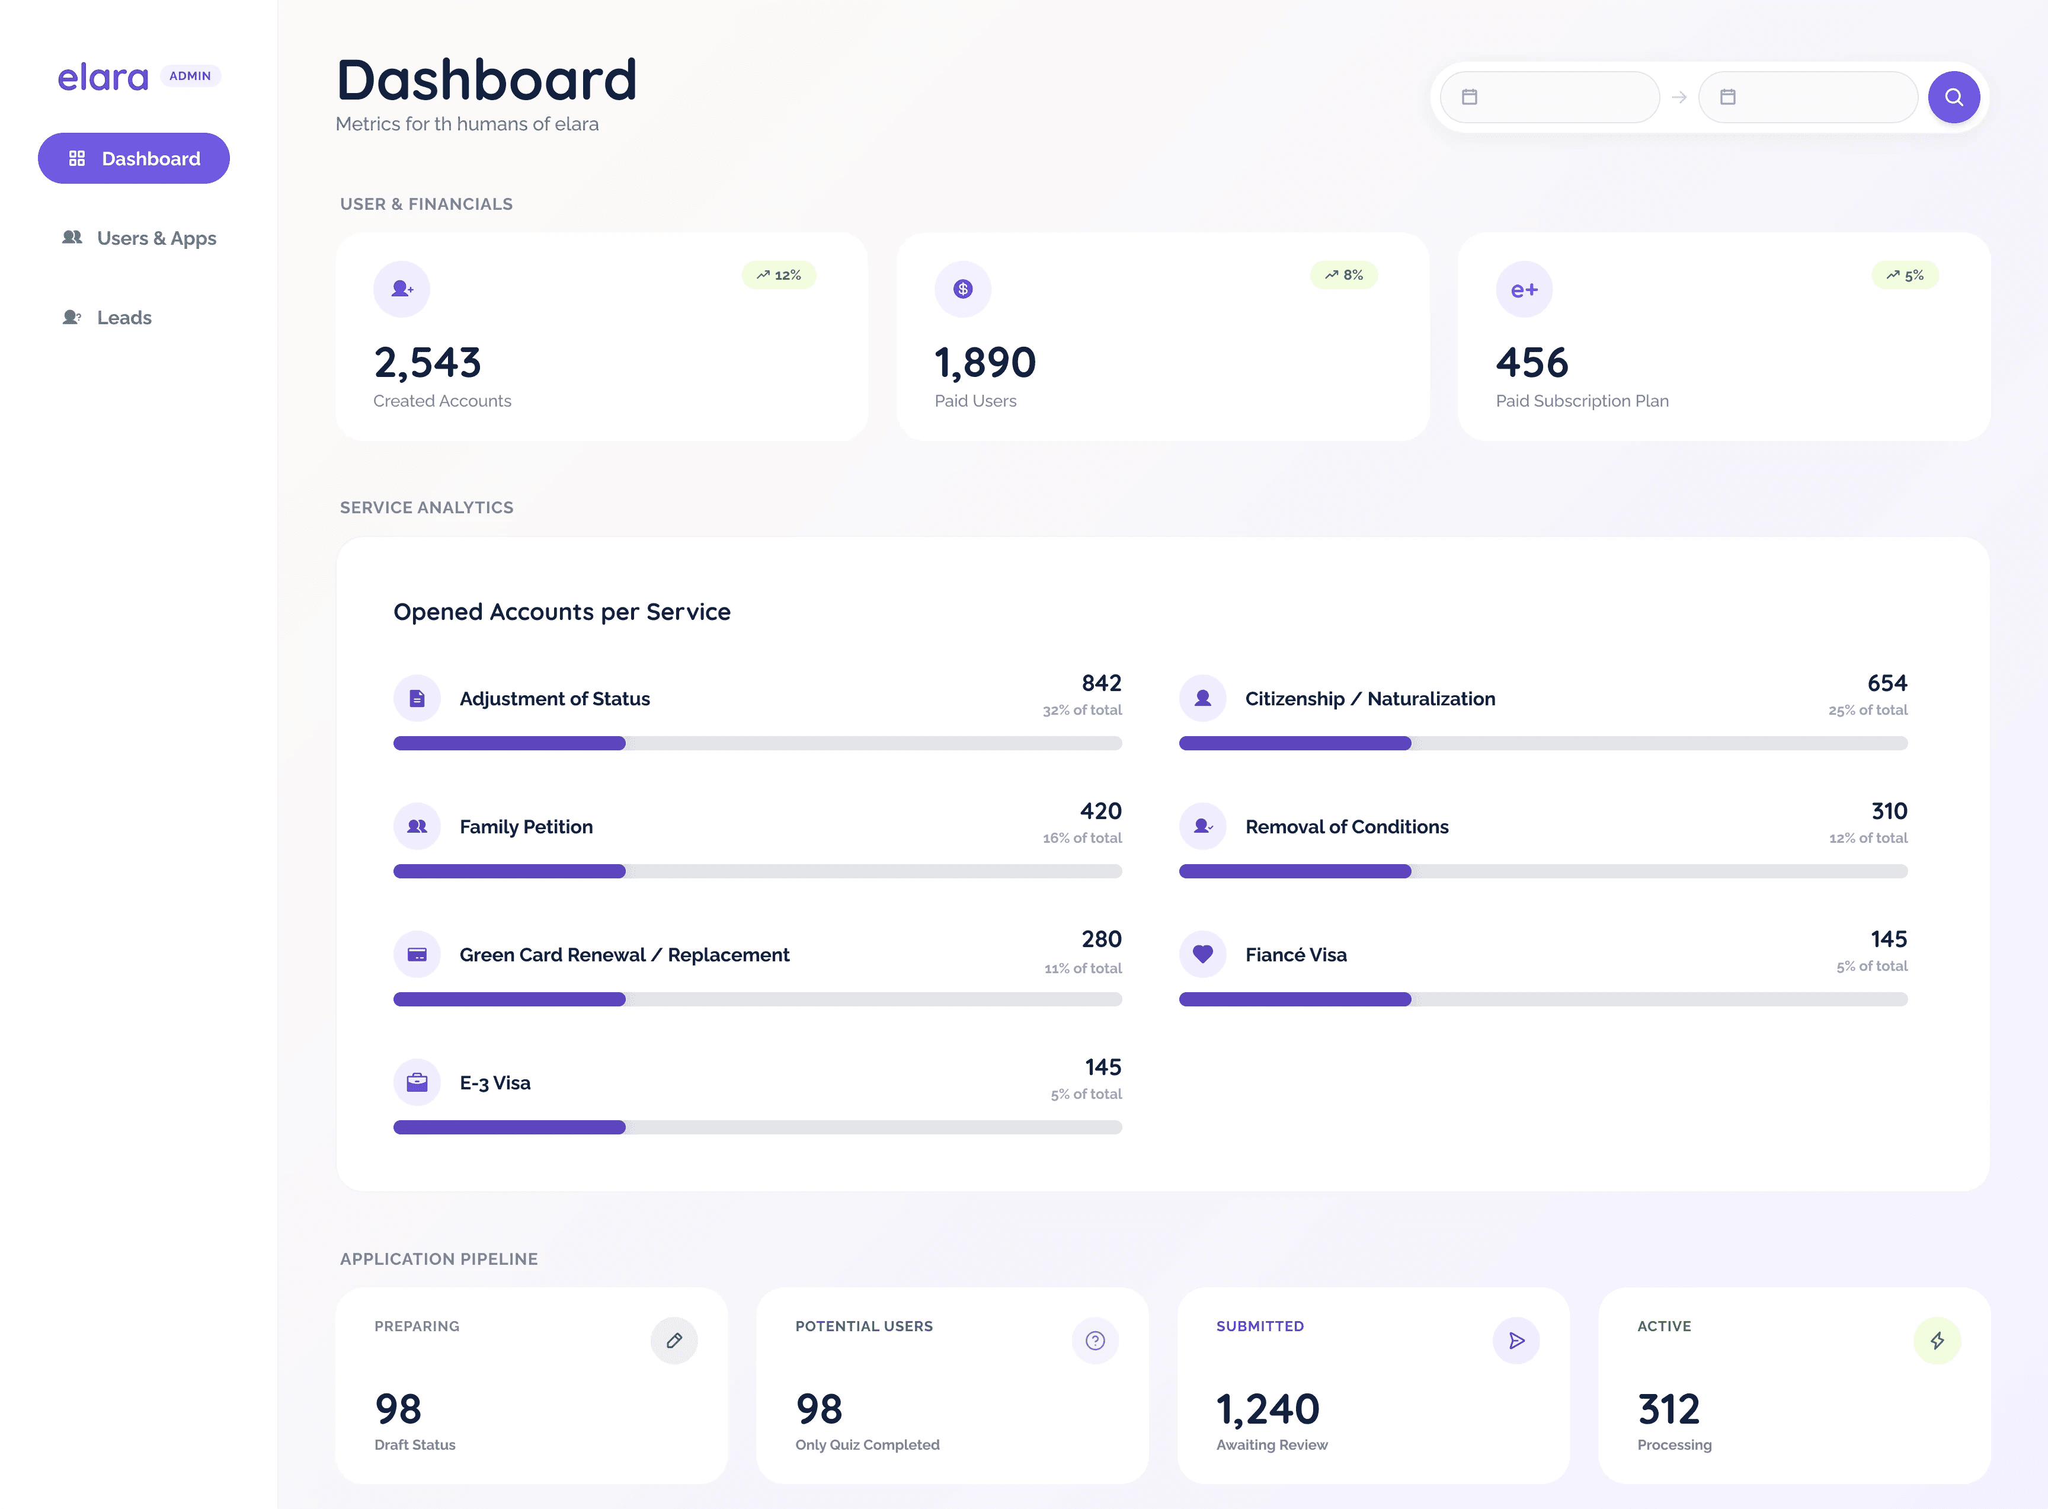Click the Family Petition progress bar
Screen dimensions: 2048x1509
(x=758, y=871)
